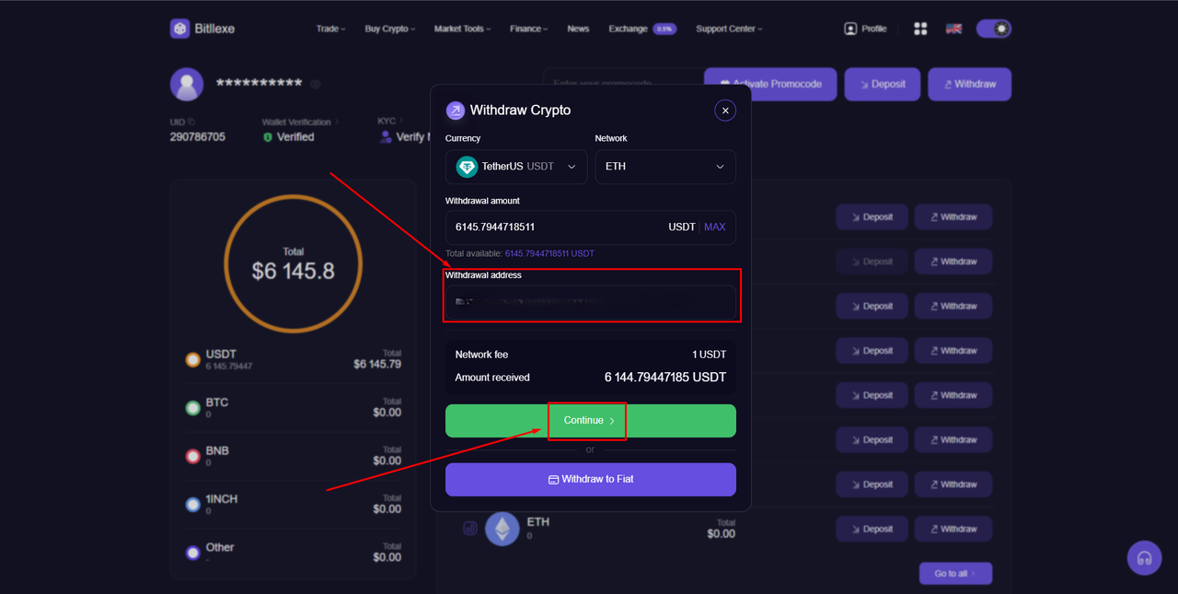Open the Trade menu

pyautogui.click(x=330, y=29)
